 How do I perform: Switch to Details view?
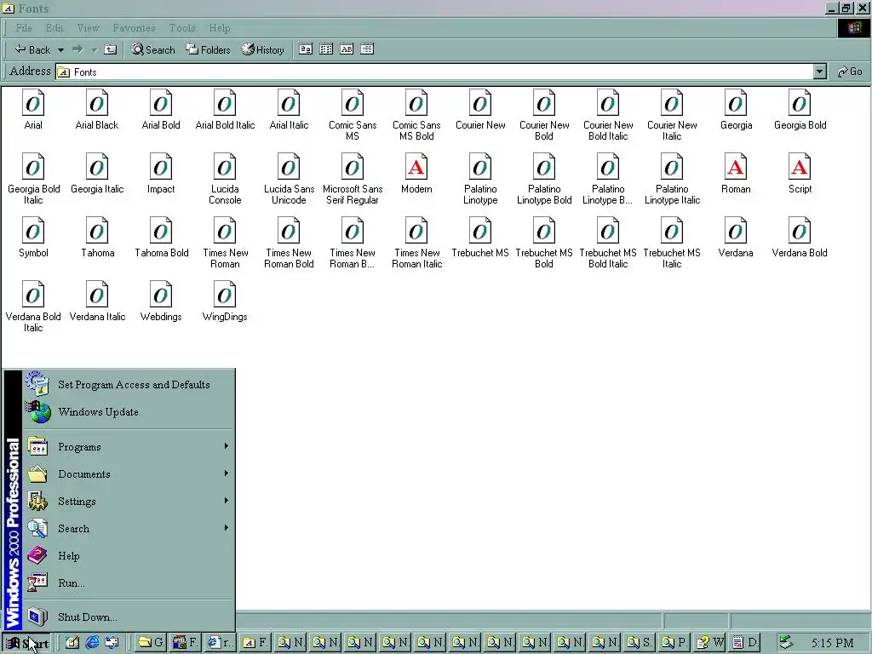pos(367,49)
